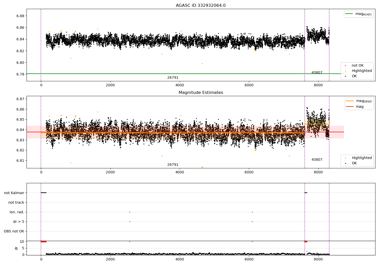Choose "Highlighted" in Magnitude Estimates lower legend

(x=362, y=158)
